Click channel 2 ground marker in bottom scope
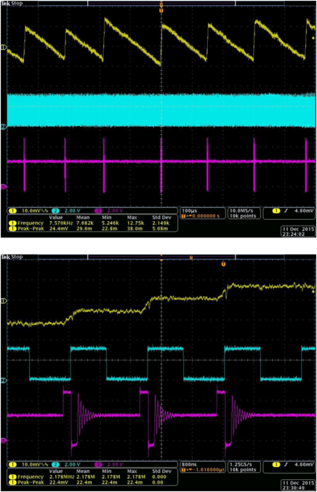The width and height of the screenshot is (317, 492). 4,381
